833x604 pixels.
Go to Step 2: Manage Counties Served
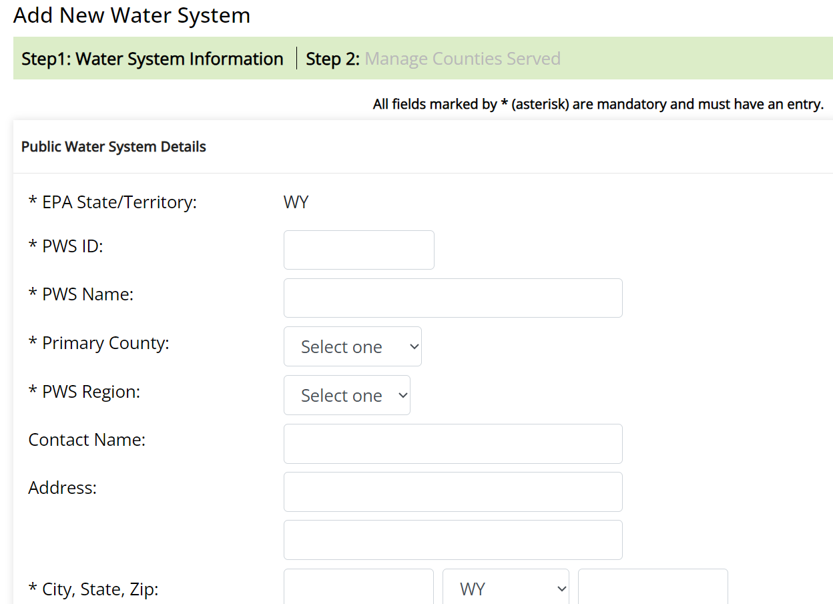pyautogui.click(x=433, y=59)
